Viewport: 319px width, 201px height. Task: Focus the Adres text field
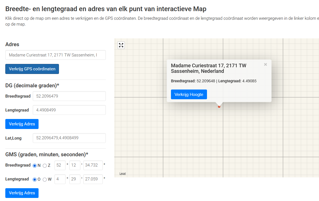click(x=55, y=55)
